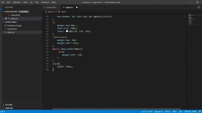
Task: Click the warnings indicator in status bar
Action: [3, 111]
